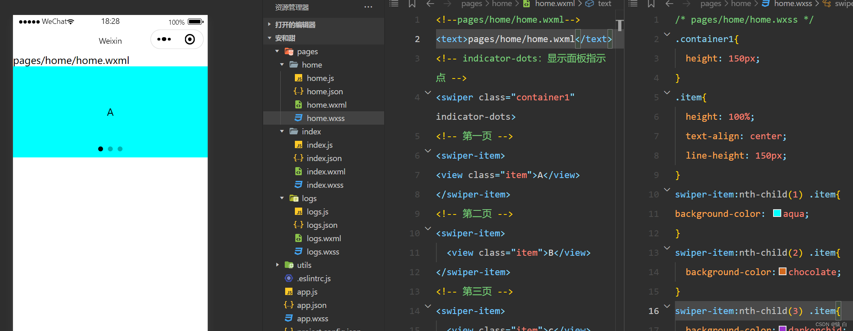Go forward using wxml editor right arrow
Screen dimensions: 853x331
click(447, 4)
